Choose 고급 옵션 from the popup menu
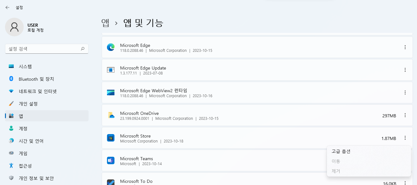417x185 pixels. [369, 151]
